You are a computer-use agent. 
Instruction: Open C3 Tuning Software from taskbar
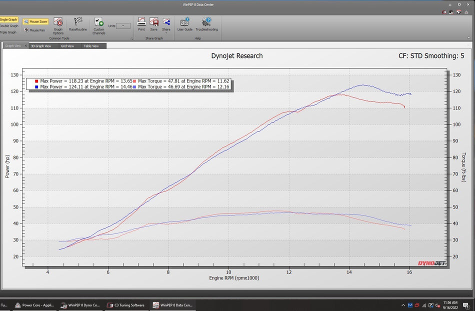(126, 305)
